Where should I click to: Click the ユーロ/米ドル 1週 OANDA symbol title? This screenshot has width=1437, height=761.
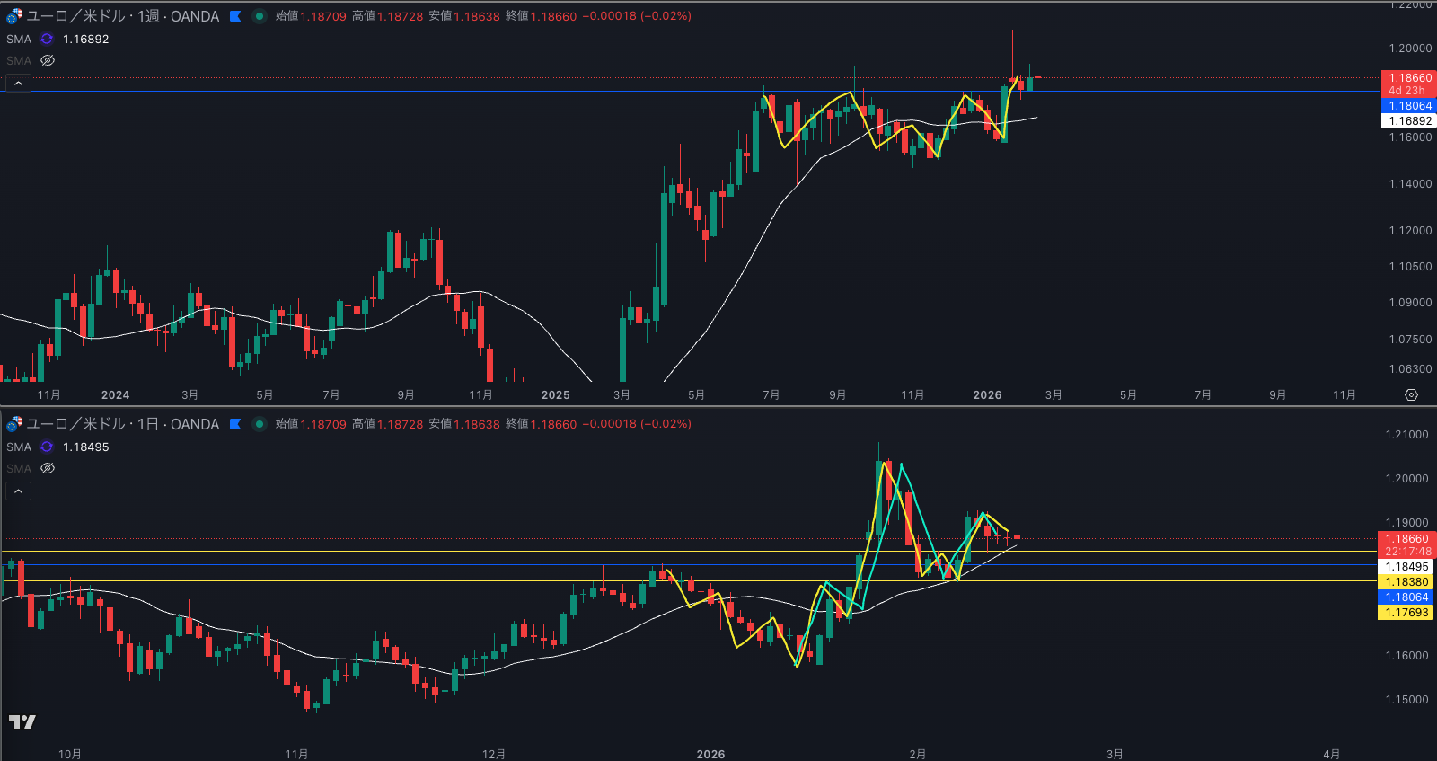122,16
